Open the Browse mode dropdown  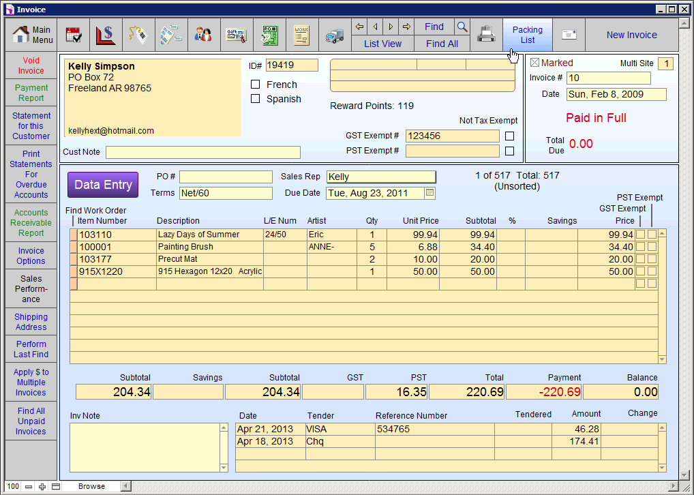pyautogui.click(x=91, y=487)
